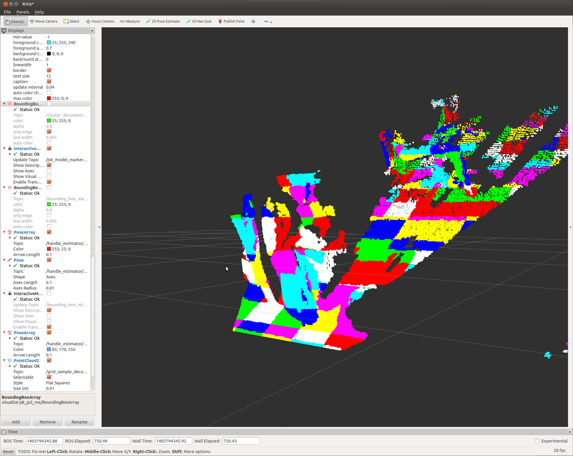Click the first BoundingBoxArray display icon
Viewport: 573px width, 456px height.
[x=10, y=104]
